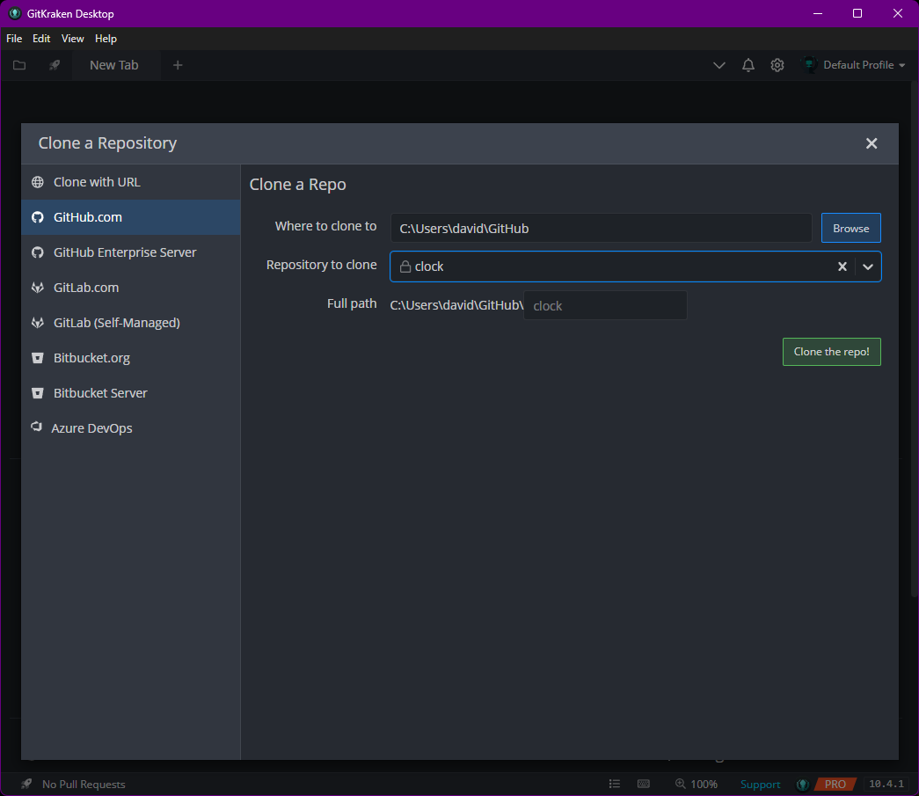The width and height of the screenshot is (919, 796).
Task: Click the folder icon in the tab bar
Action: pos(19,65)
